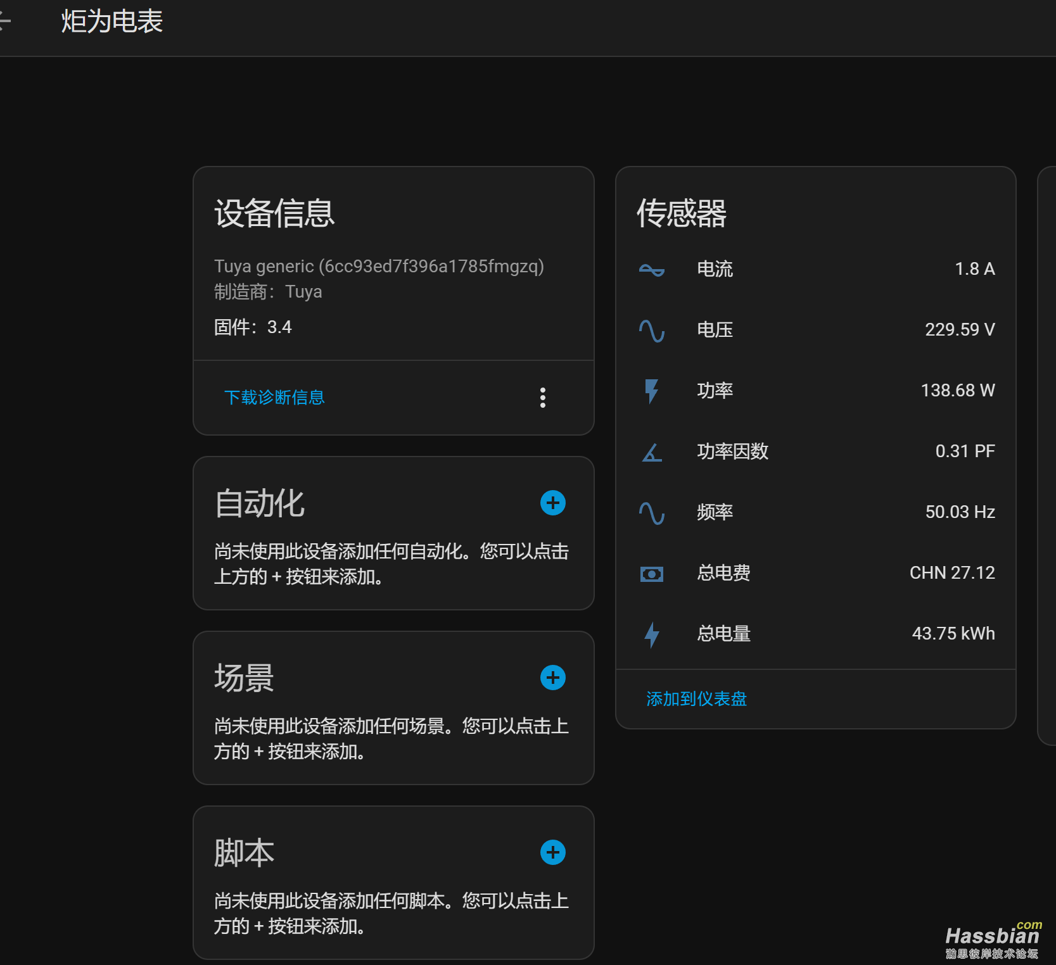Image resolution: width=1056 pixels, height=965 pixels.
Task: Click the 电流 current sensor icon
Action: pos(652,270)
